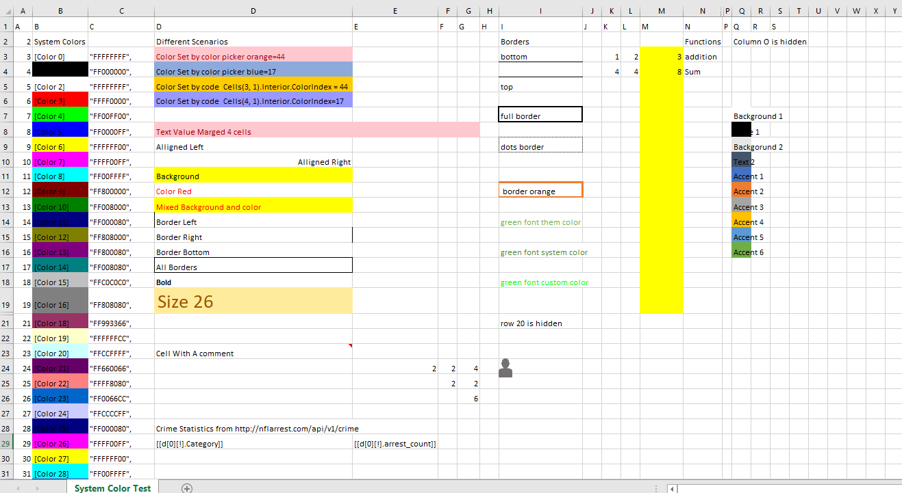Image resolution: width=902 pixels, height=493 pixels.
Task: Select the 'Size 26' cell
Action: click(x=253, y=301)
